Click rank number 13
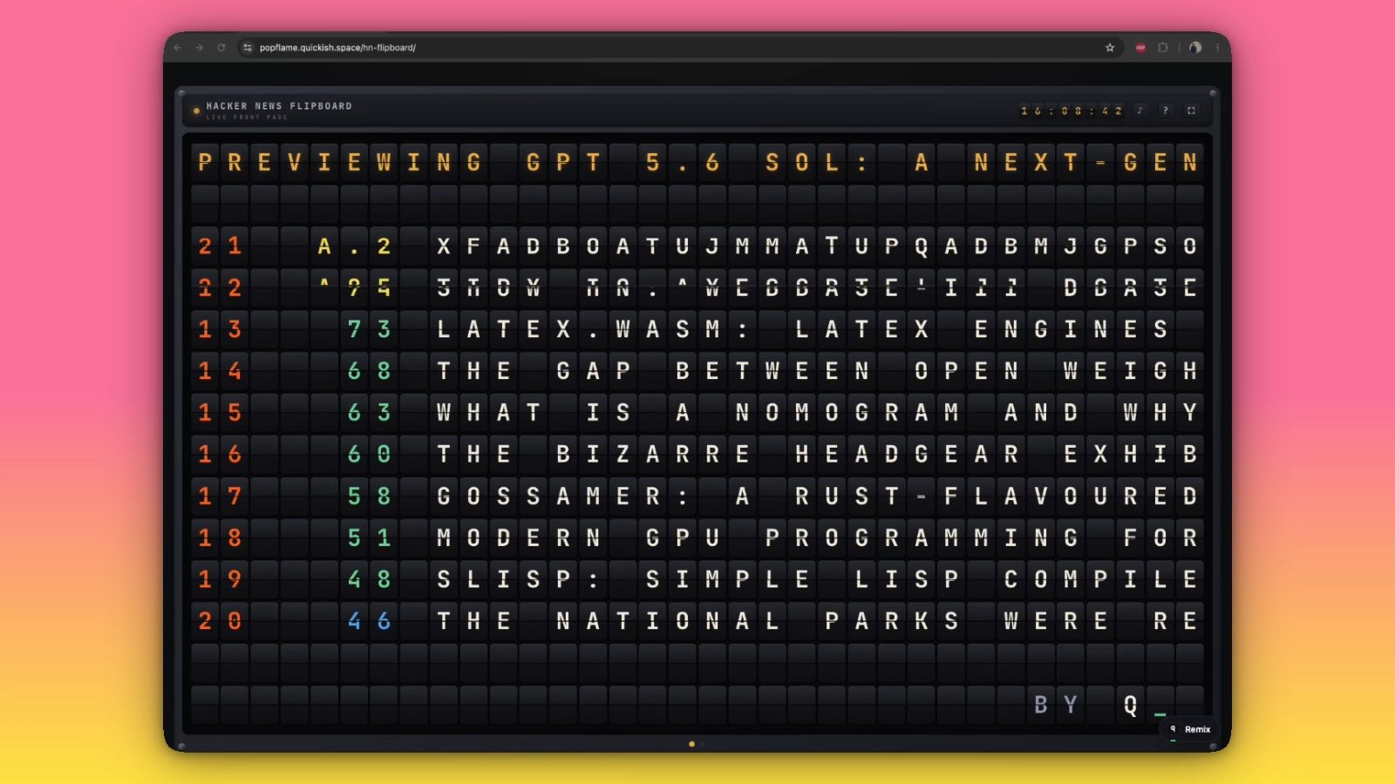The image size is (1395, 784). coord(220,329)
